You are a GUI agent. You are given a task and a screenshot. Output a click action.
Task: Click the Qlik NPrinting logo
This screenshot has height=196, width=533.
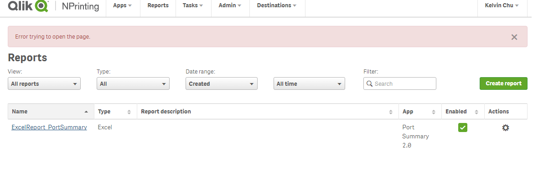(53, 6)
